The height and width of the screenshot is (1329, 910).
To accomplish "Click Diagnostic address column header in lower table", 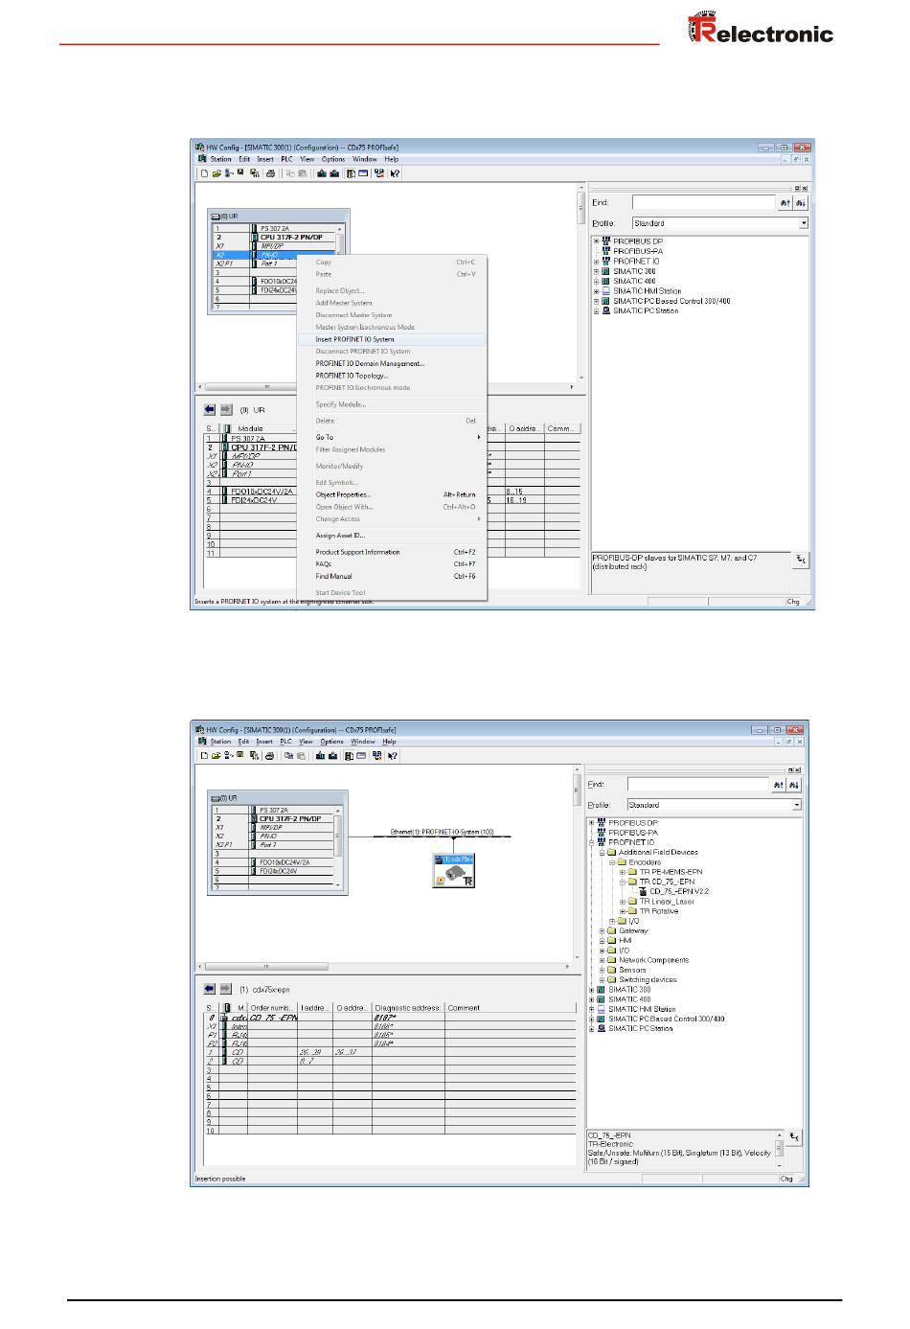I will (409, 1008).
